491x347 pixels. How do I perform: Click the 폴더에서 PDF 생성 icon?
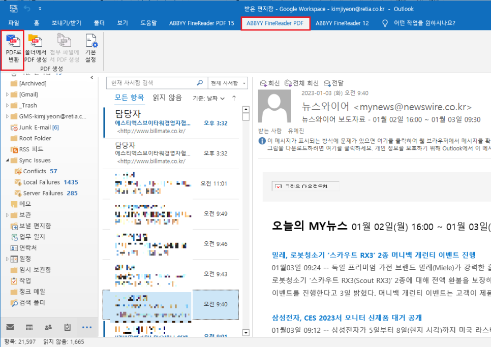click(x=36, y=49)
